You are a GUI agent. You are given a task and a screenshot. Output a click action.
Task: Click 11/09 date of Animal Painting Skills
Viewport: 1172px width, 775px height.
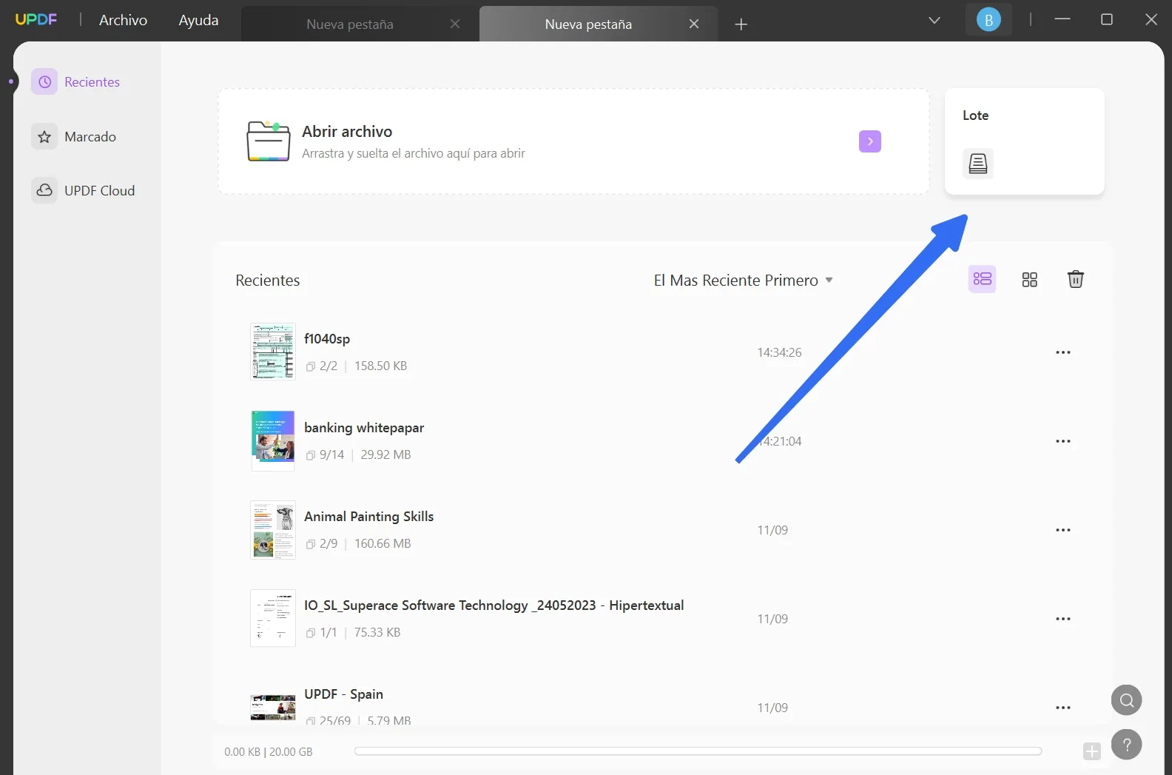pos(772,530)
